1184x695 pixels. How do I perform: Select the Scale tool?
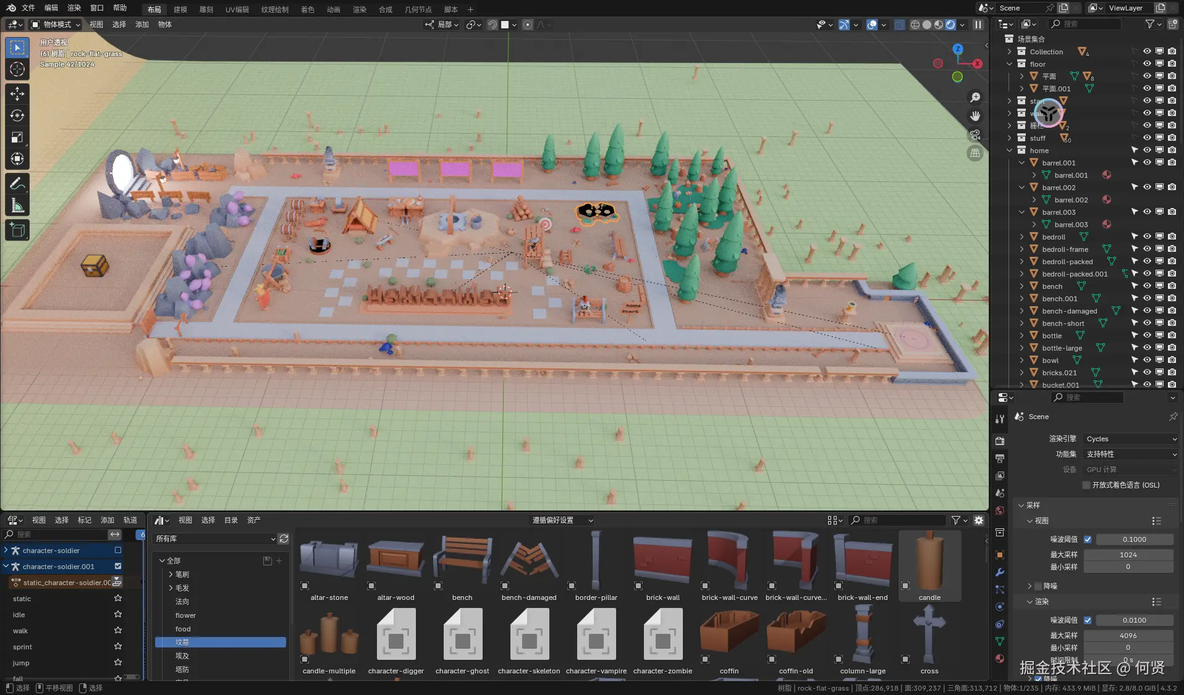(17, 137)
